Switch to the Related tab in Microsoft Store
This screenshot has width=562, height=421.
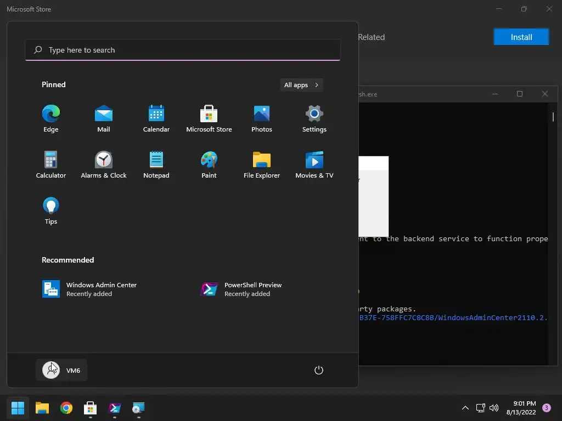[x=372, y=37]
